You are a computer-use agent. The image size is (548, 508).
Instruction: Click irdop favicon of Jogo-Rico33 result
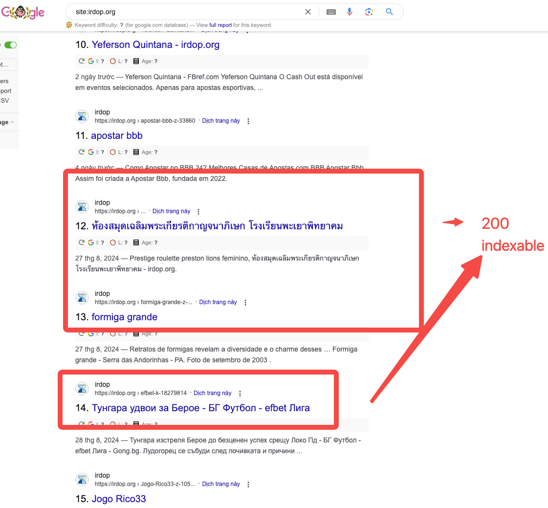point(82,479)
